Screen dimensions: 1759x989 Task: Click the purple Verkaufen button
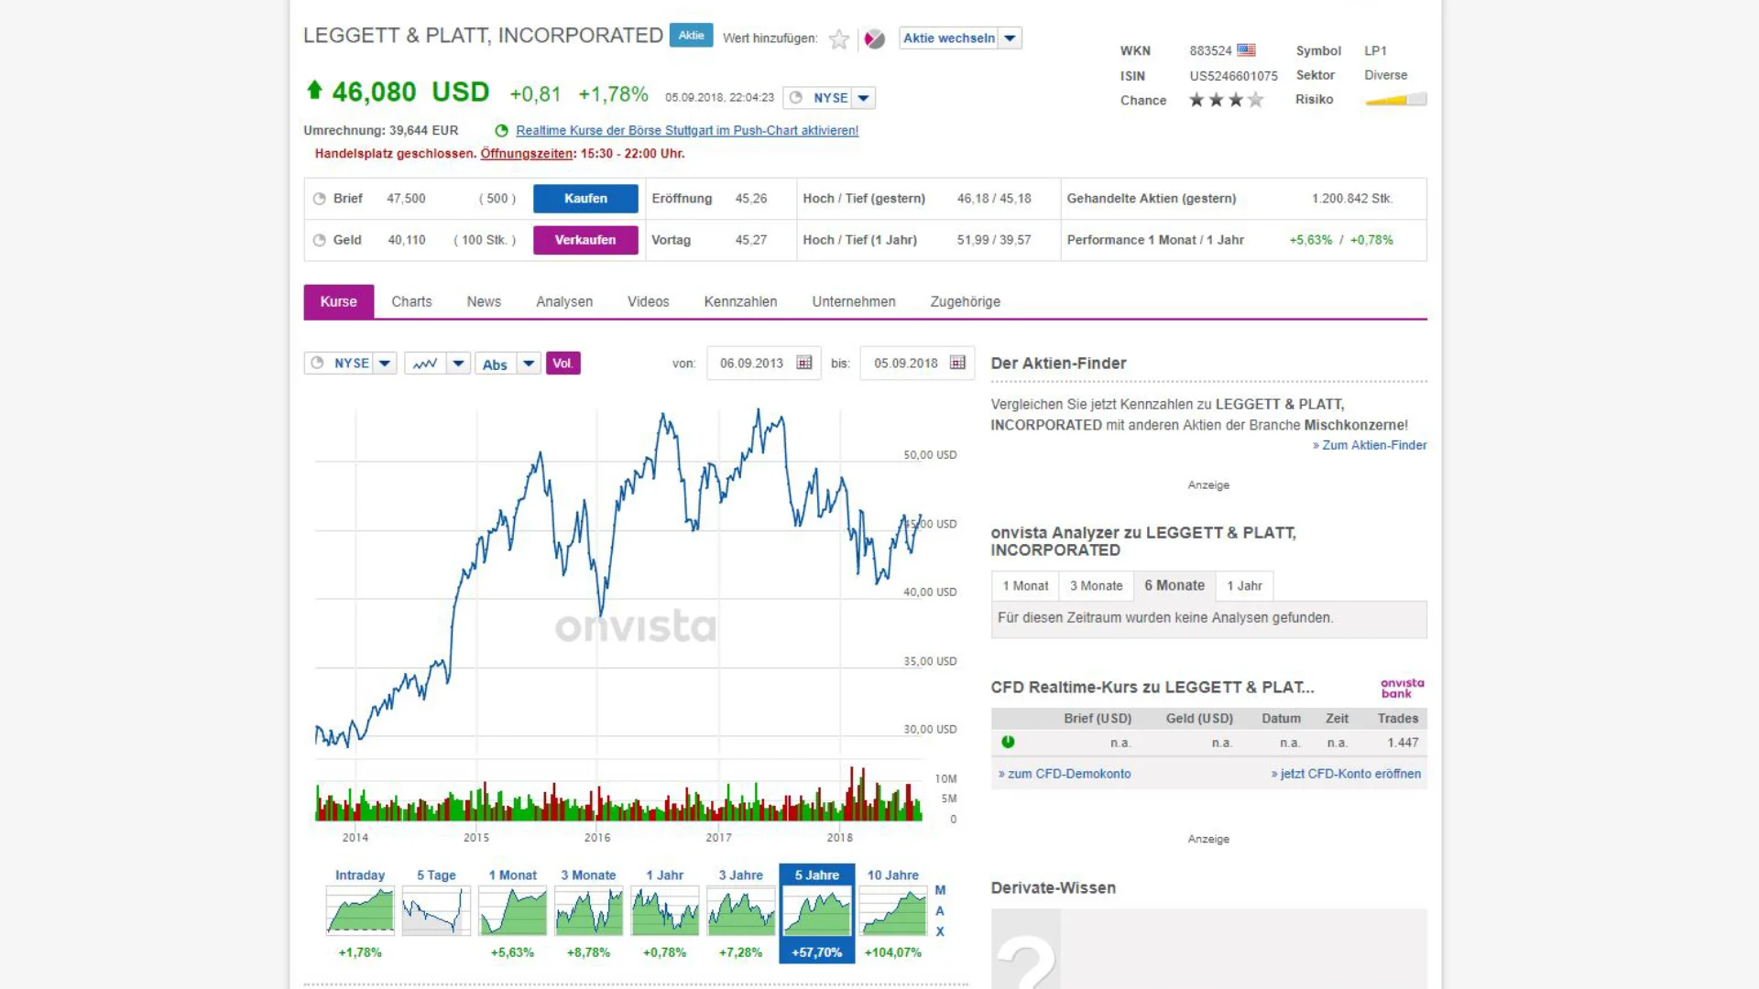pos(585,240)
